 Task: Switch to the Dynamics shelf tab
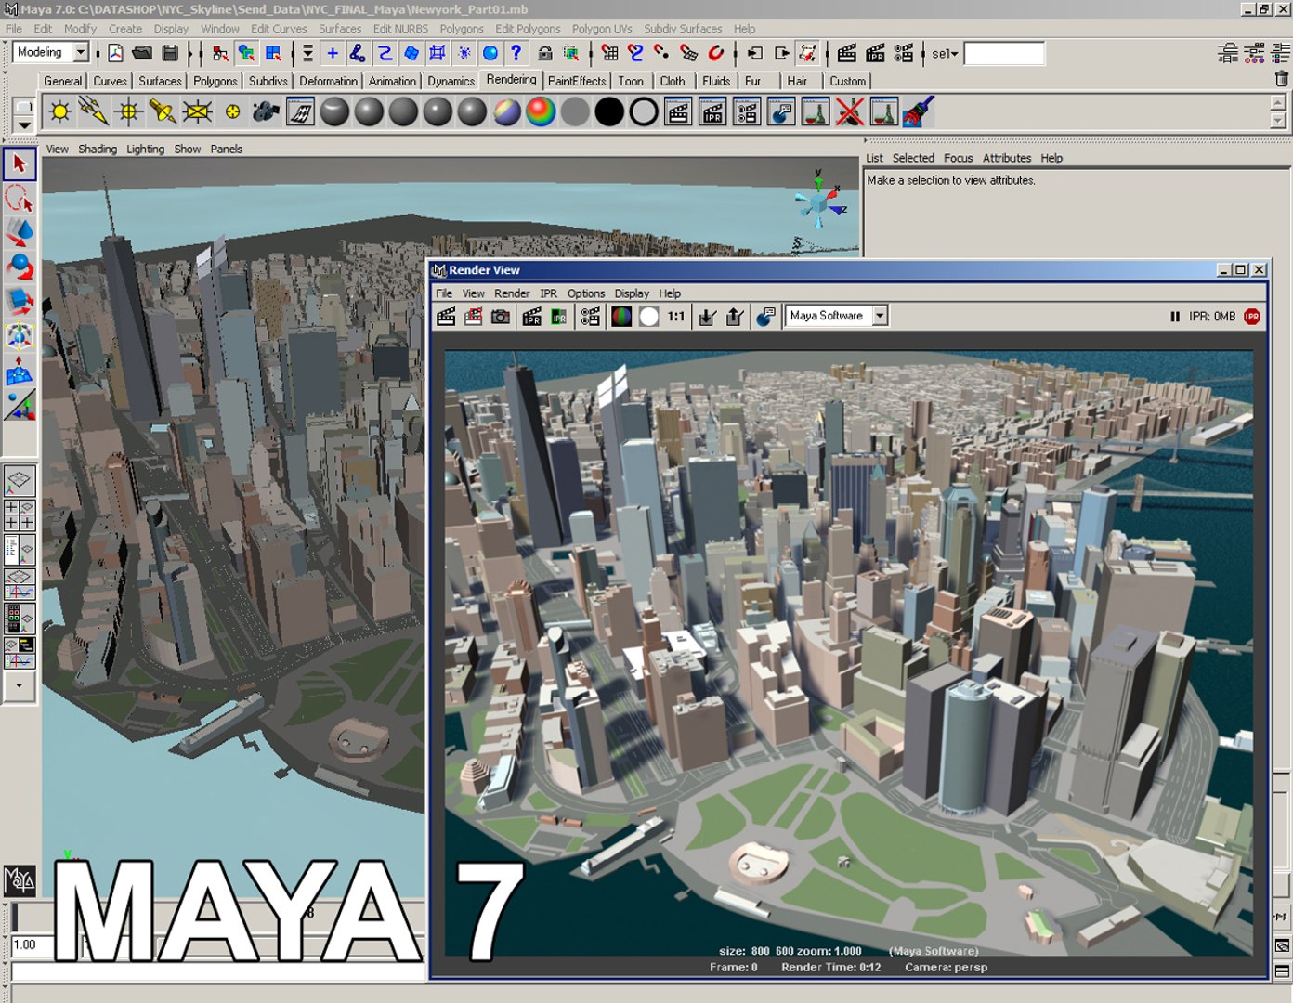451,81
